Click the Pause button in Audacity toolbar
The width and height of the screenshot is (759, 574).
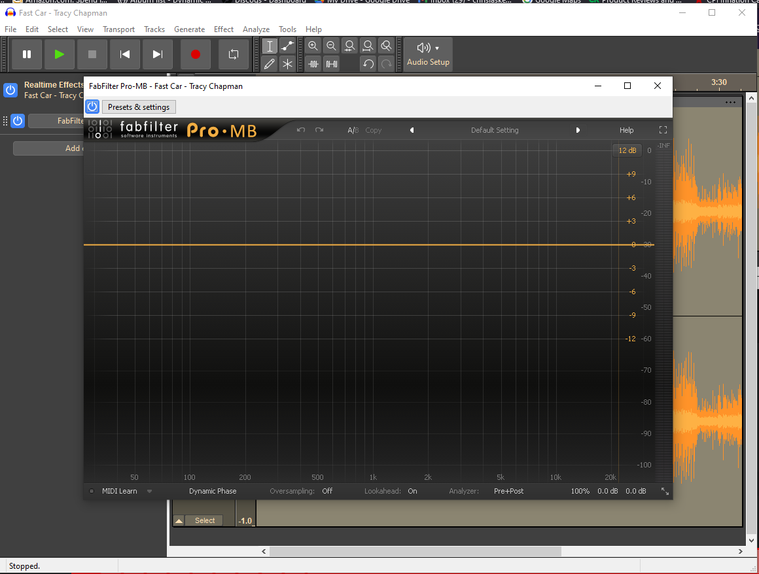pyautogui.click(x=27, y=54)
